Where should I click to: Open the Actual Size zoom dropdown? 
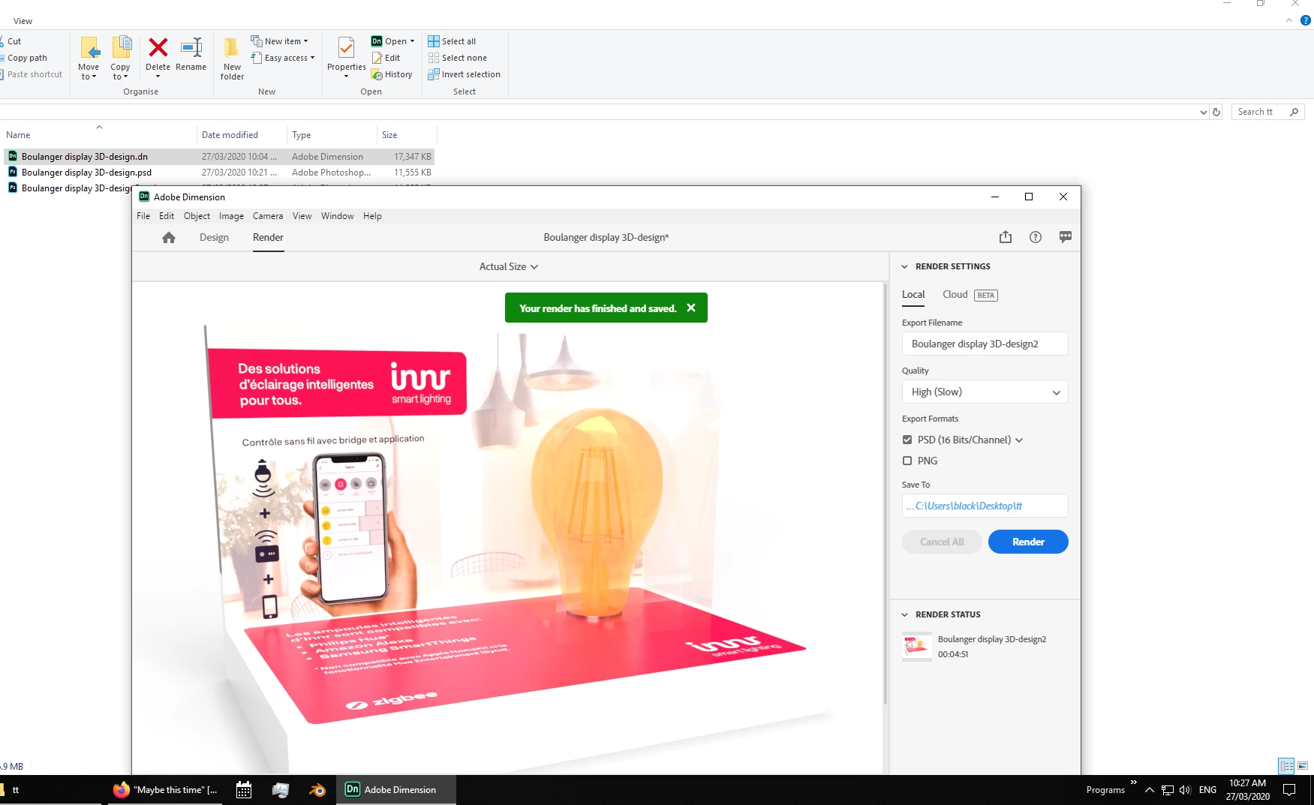click(509, 266)
